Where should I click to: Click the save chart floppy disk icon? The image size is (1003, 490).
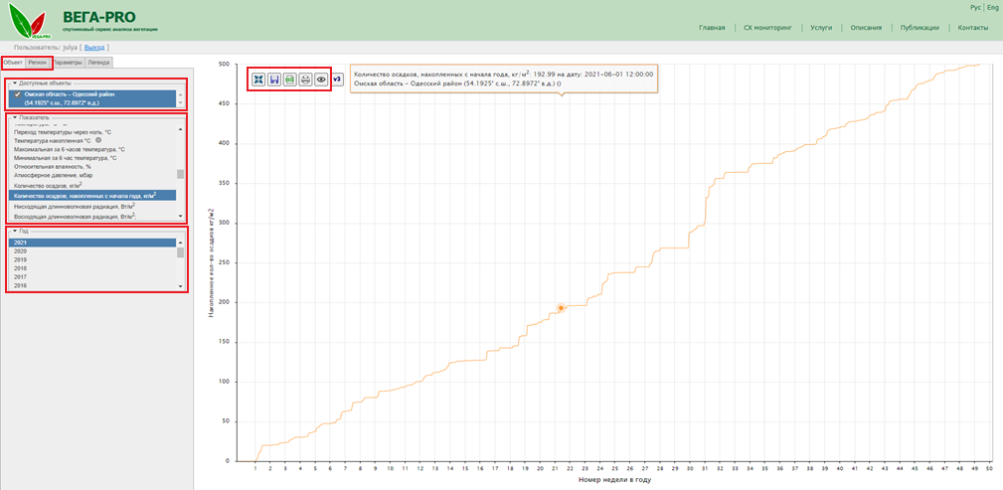[273, 80]
